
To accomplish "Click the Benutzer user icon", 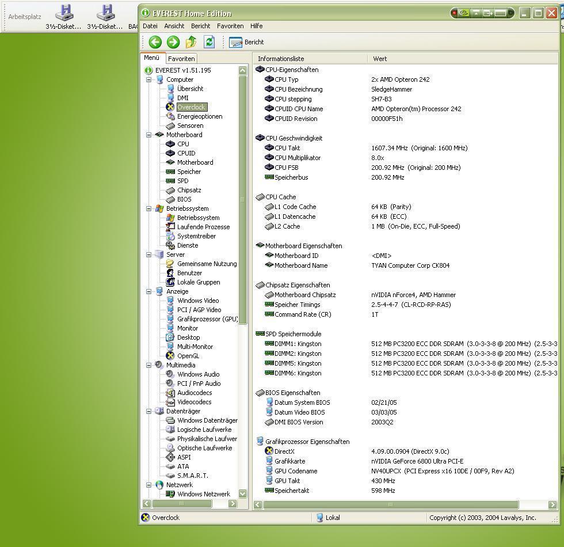I will click(x=170, y=273).
